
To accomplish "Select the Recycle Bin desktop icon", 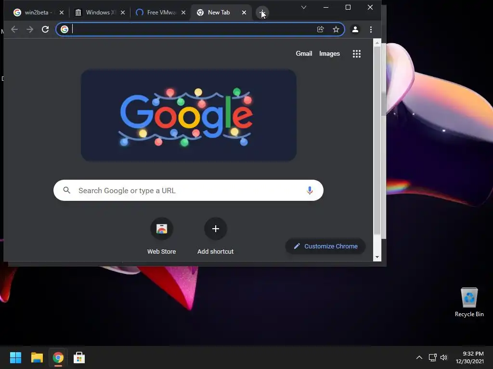I will (469, 303).
